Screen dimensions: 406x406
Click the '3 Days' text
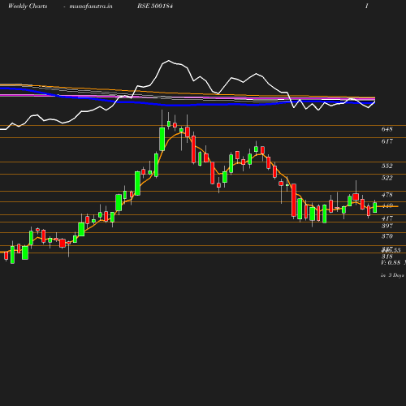tap(396, 275)
